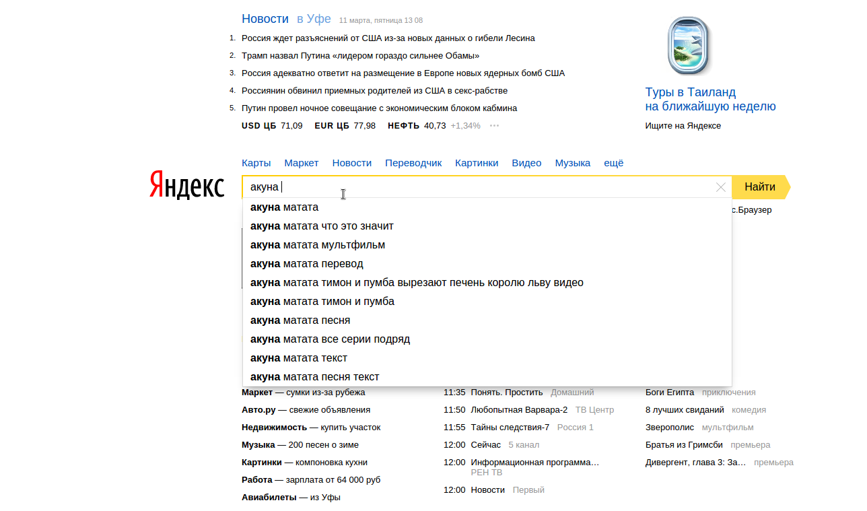Click the USD ЦБ 71,09 rate

[272, 126]
